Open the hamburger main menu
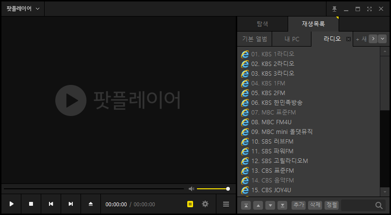This screenshot has width=391, height=215. tap(226, 204)
